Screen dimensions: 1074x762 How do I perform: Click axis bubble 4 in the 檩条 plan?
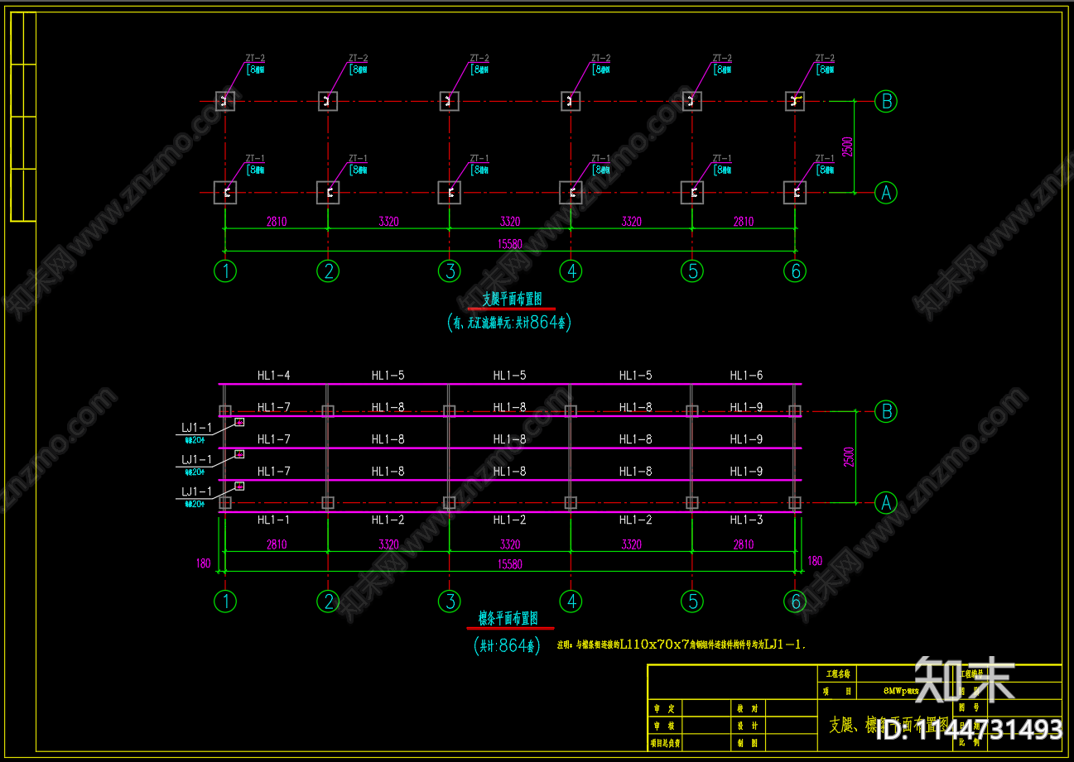[571, 601]
